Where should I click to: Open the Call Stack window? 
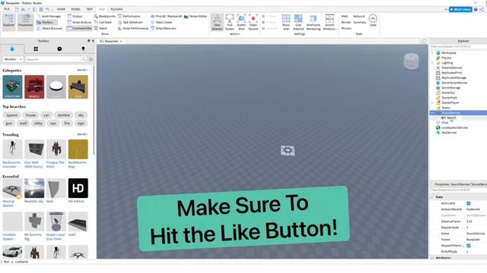pos(103,22)
